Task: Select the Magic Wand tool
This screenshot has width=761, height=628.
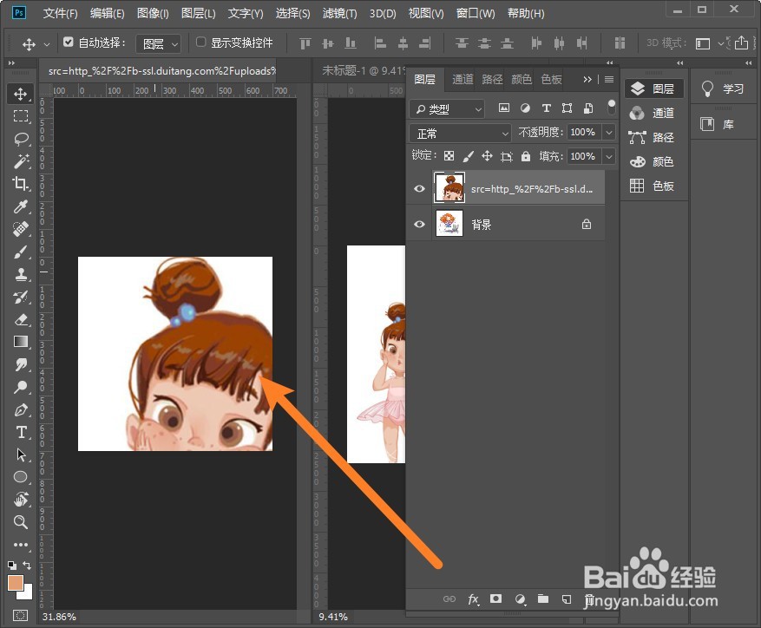Action: [x=20, y=161]
